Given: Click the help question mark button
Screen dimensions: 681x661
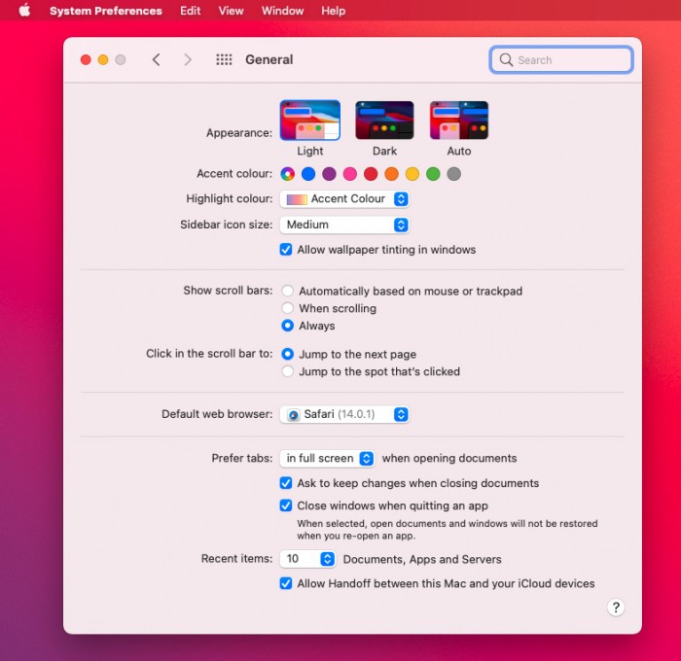Looking at the screenshot, I should click(615, 608).
